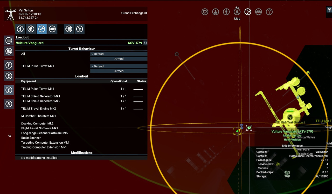The width and height of the screenshot is (332, 194).
Task: Select the yellow High Tech Factory station on map
Action: point(290,117)
